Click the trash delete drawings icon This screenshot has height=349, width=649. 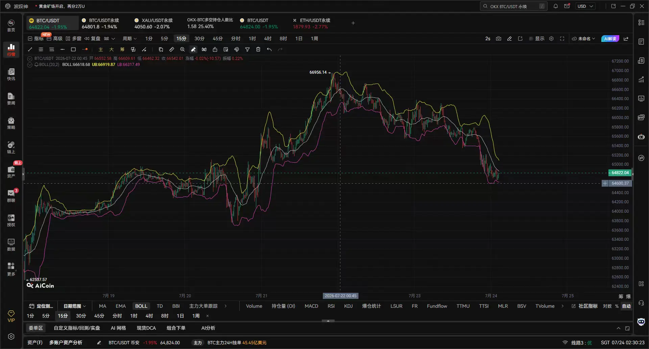coord(258,49)
